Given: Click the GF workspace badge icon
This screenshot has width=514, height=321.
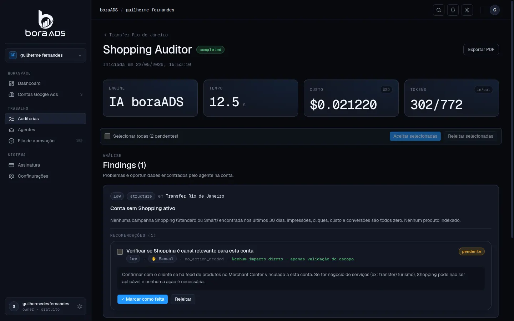Looking at the screenshot, I should pyautogui.click(x=13, y=55).
